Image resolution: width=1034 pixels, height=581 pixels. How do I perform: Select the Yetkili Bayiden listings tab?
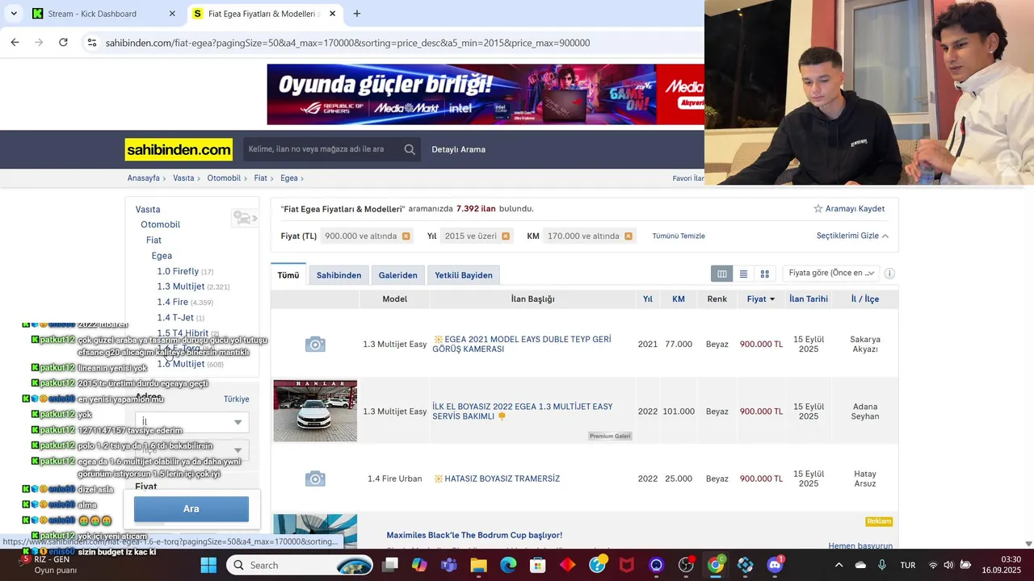pos(464,275)
